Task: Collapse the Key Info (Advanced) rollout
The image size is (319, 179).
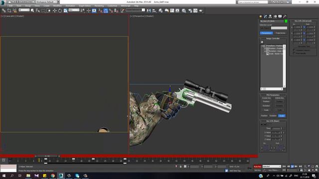Action: point(303,21)
